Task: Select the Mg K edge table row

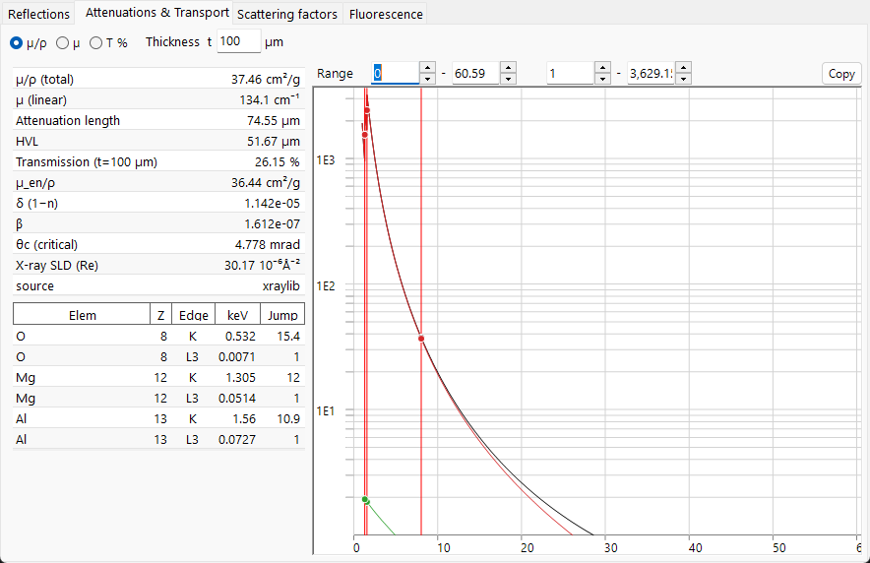Action: [x=158, y=377]
